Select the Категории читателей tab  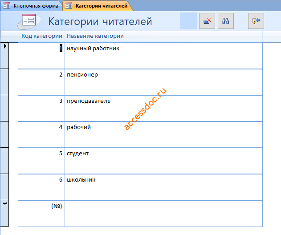point(98,6)
